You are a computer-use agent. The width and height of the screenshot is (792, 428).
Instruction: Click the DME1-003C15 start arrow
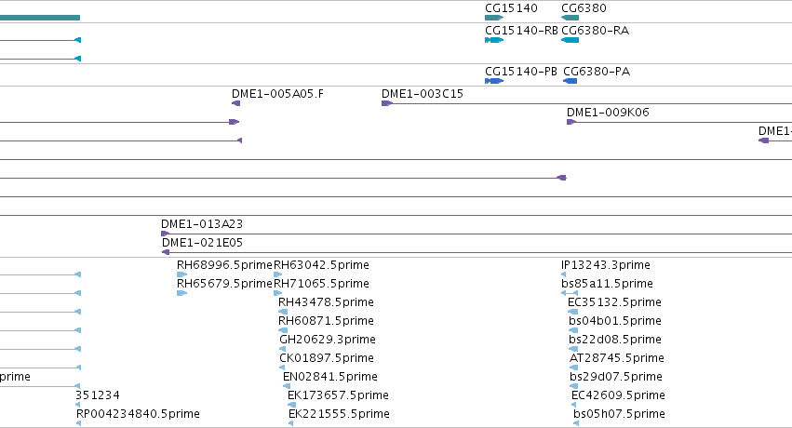387,103
